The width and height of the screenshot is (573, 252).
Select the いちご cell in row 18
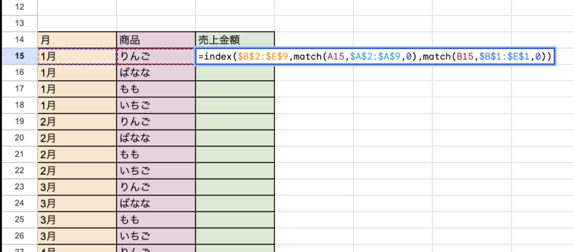[156, 105]
